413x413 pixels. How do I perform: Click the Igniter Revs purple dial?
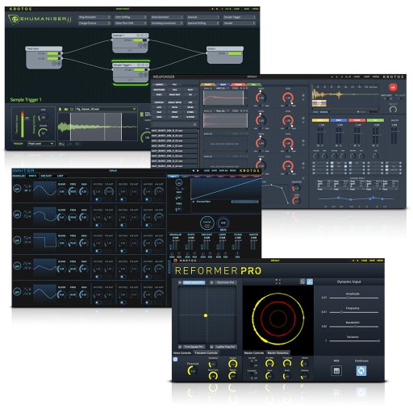pyautogui.click(x=223, y=223)
